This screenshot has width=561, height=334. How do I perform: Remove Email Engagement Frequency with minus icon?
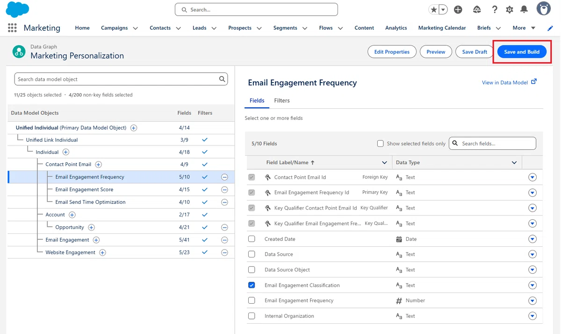(x=224, y=177)
